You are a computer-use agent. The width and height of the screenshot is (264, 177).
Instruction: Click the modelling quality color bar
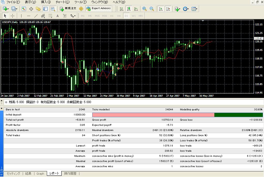(177, 115)
